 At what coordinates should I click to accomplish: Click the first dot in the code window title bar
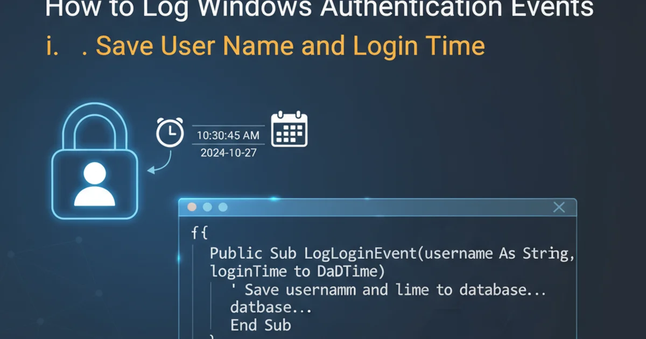[x=192, y=207]
